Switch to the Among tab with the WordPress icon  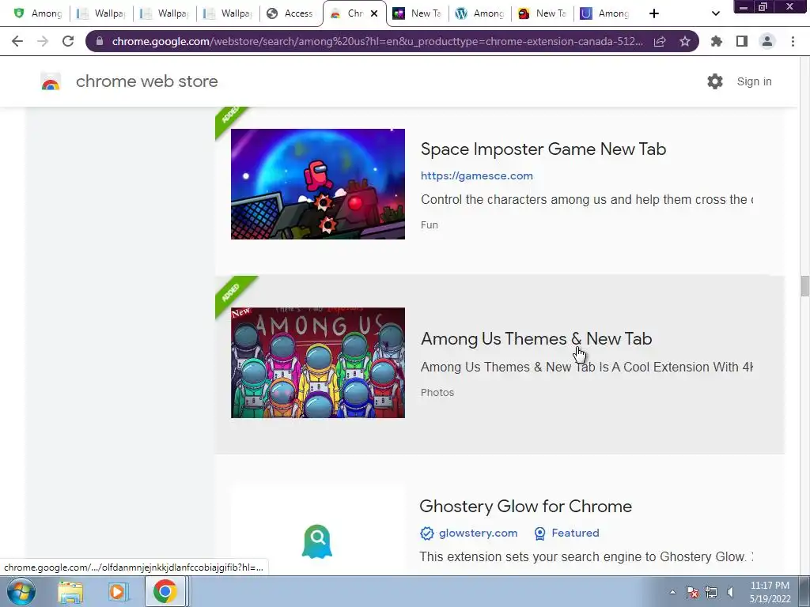pyautogui.click(x=479, y=13)
